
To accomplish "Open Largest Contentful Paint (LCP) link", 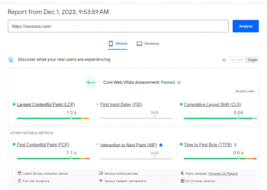I will coord(46,105).
